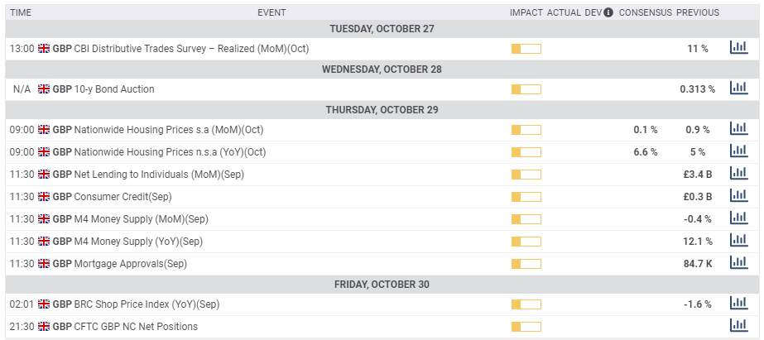
Task: Click chart icon for BRC Shop Price Index
Action: (x=738, y=303)
